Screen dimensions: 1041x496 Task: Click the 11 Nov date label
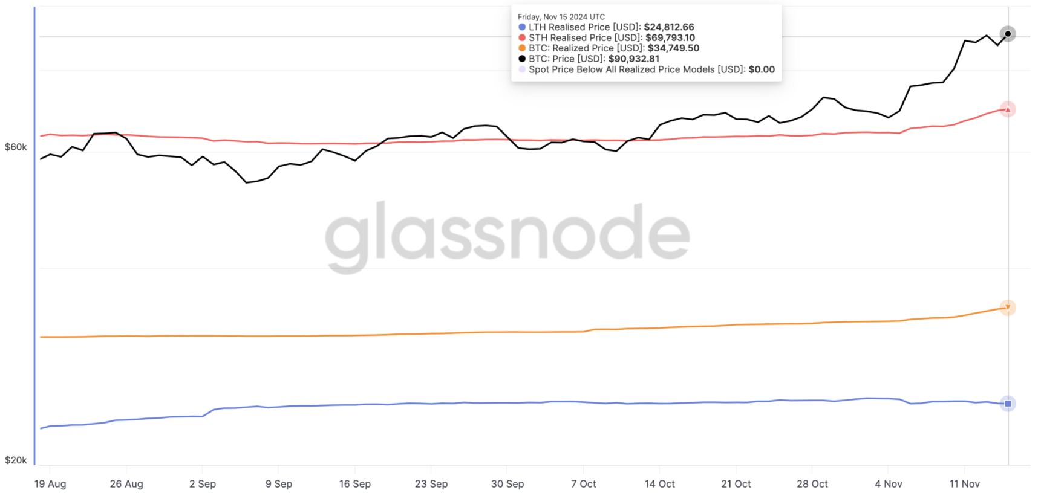(965, 484)
